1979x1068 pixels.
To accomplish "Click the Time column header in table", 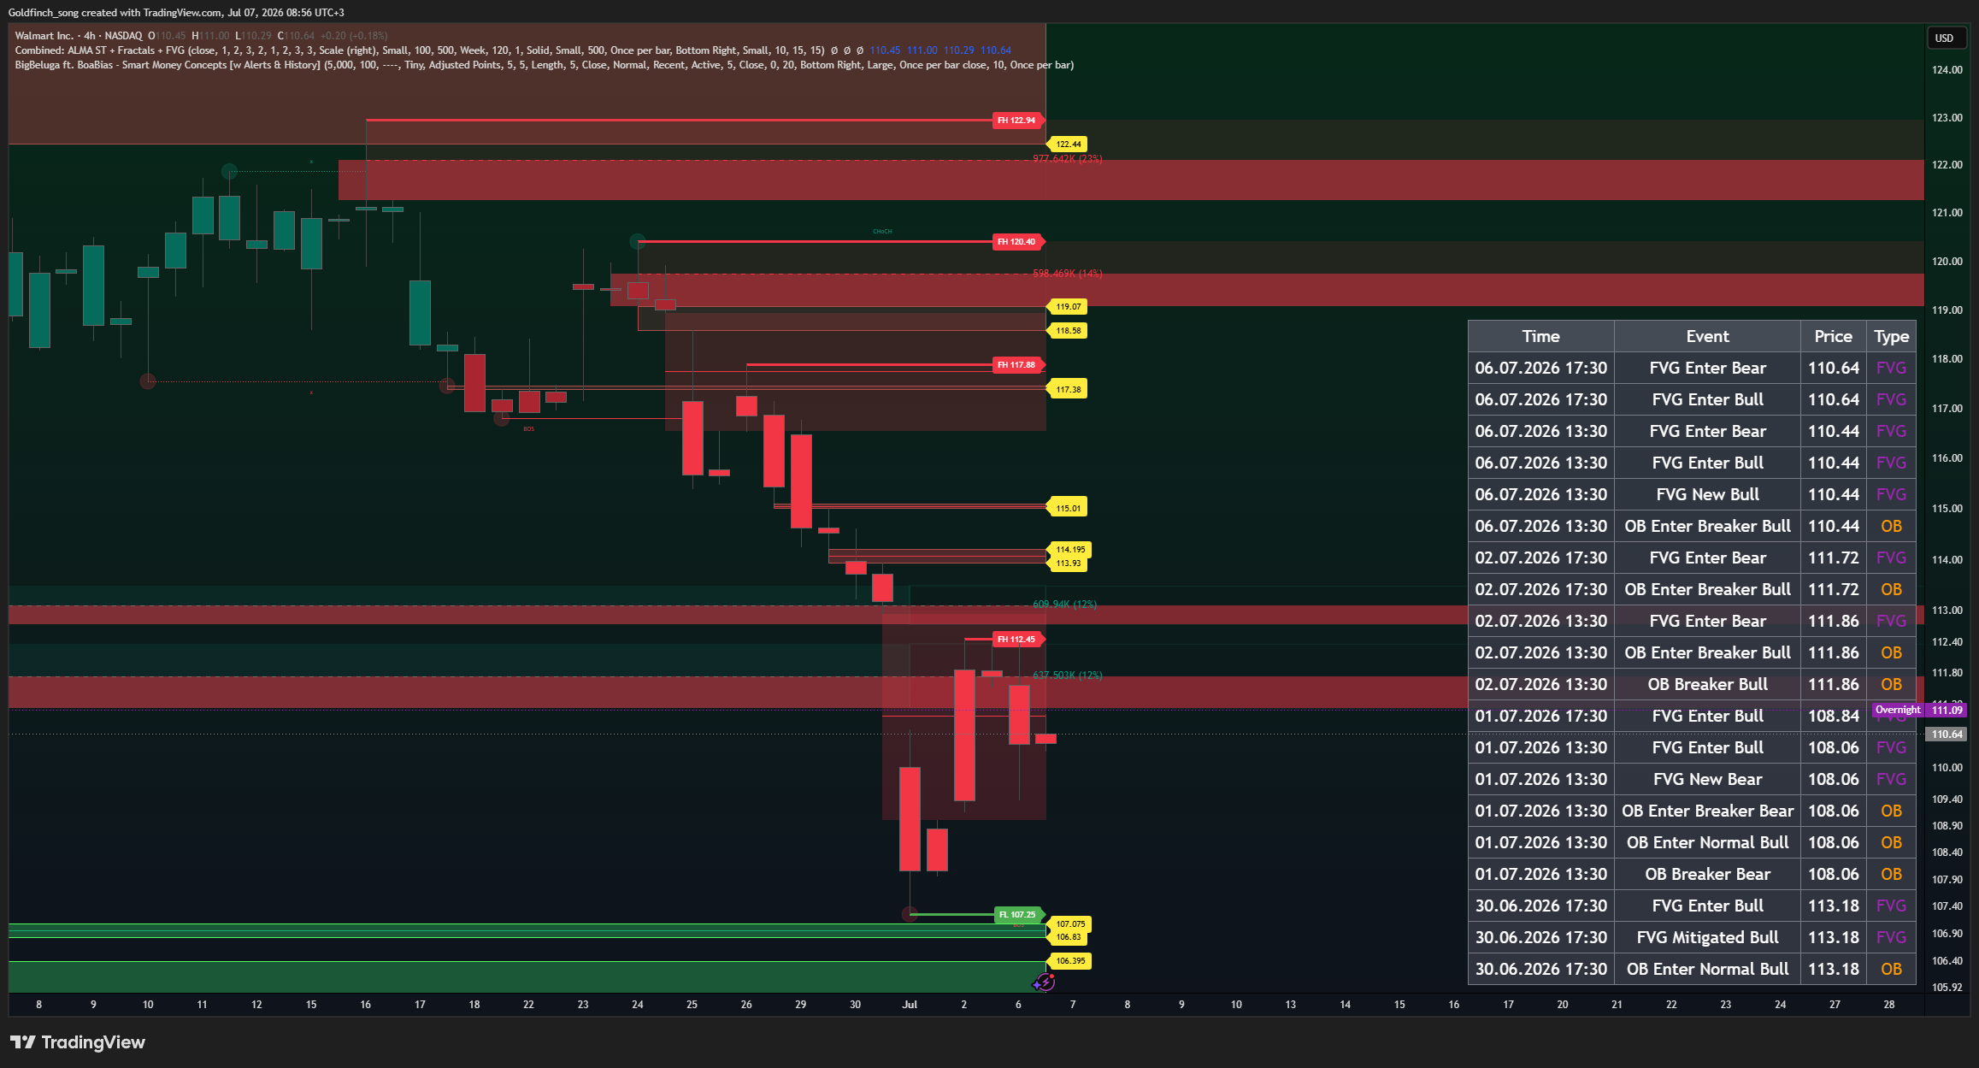I will (1541, 337).
